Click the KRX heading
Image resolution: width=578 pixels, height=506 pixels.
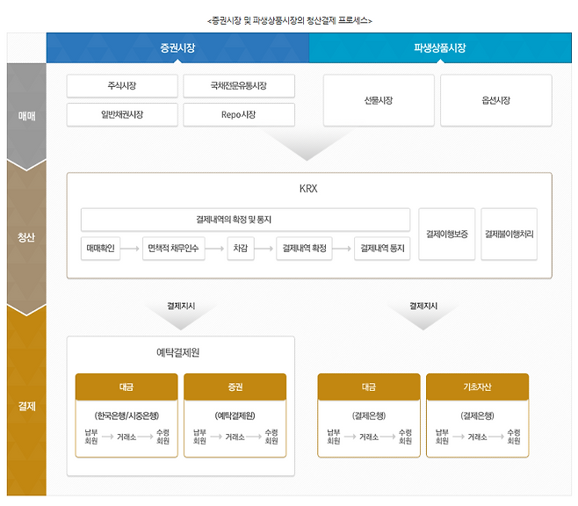pyautogui.click(x=308, y=189)
